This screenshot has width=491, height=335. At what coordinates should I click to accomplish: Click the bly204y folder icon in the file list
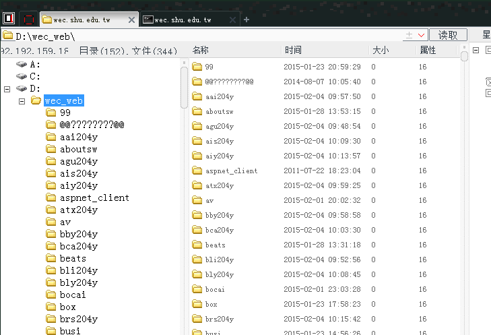[x=197, y=274]
